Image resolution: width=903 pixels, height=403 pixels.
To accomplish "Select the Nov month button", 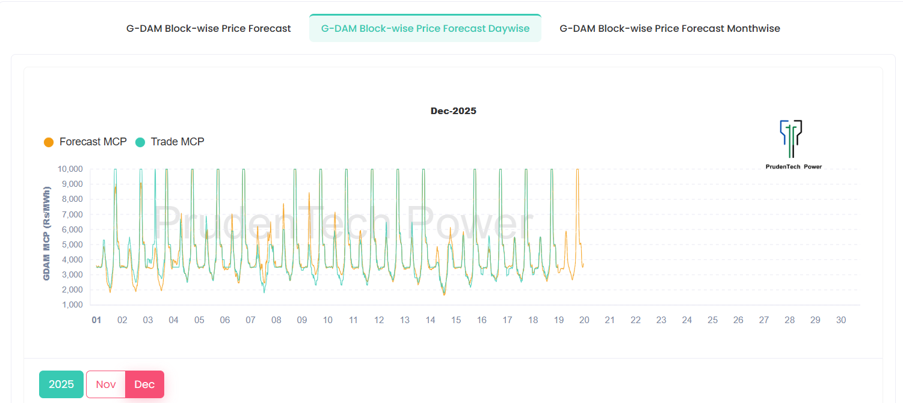I will (x=105, y=384).
